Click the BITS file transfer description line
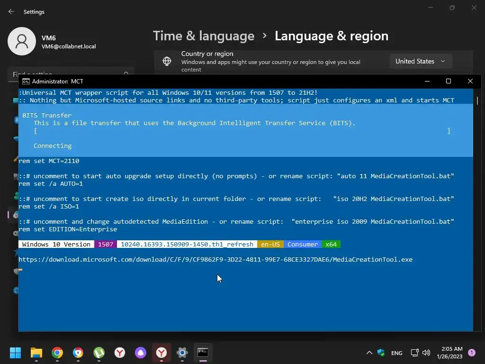The image size is (485, 364). tap(195, 123)
